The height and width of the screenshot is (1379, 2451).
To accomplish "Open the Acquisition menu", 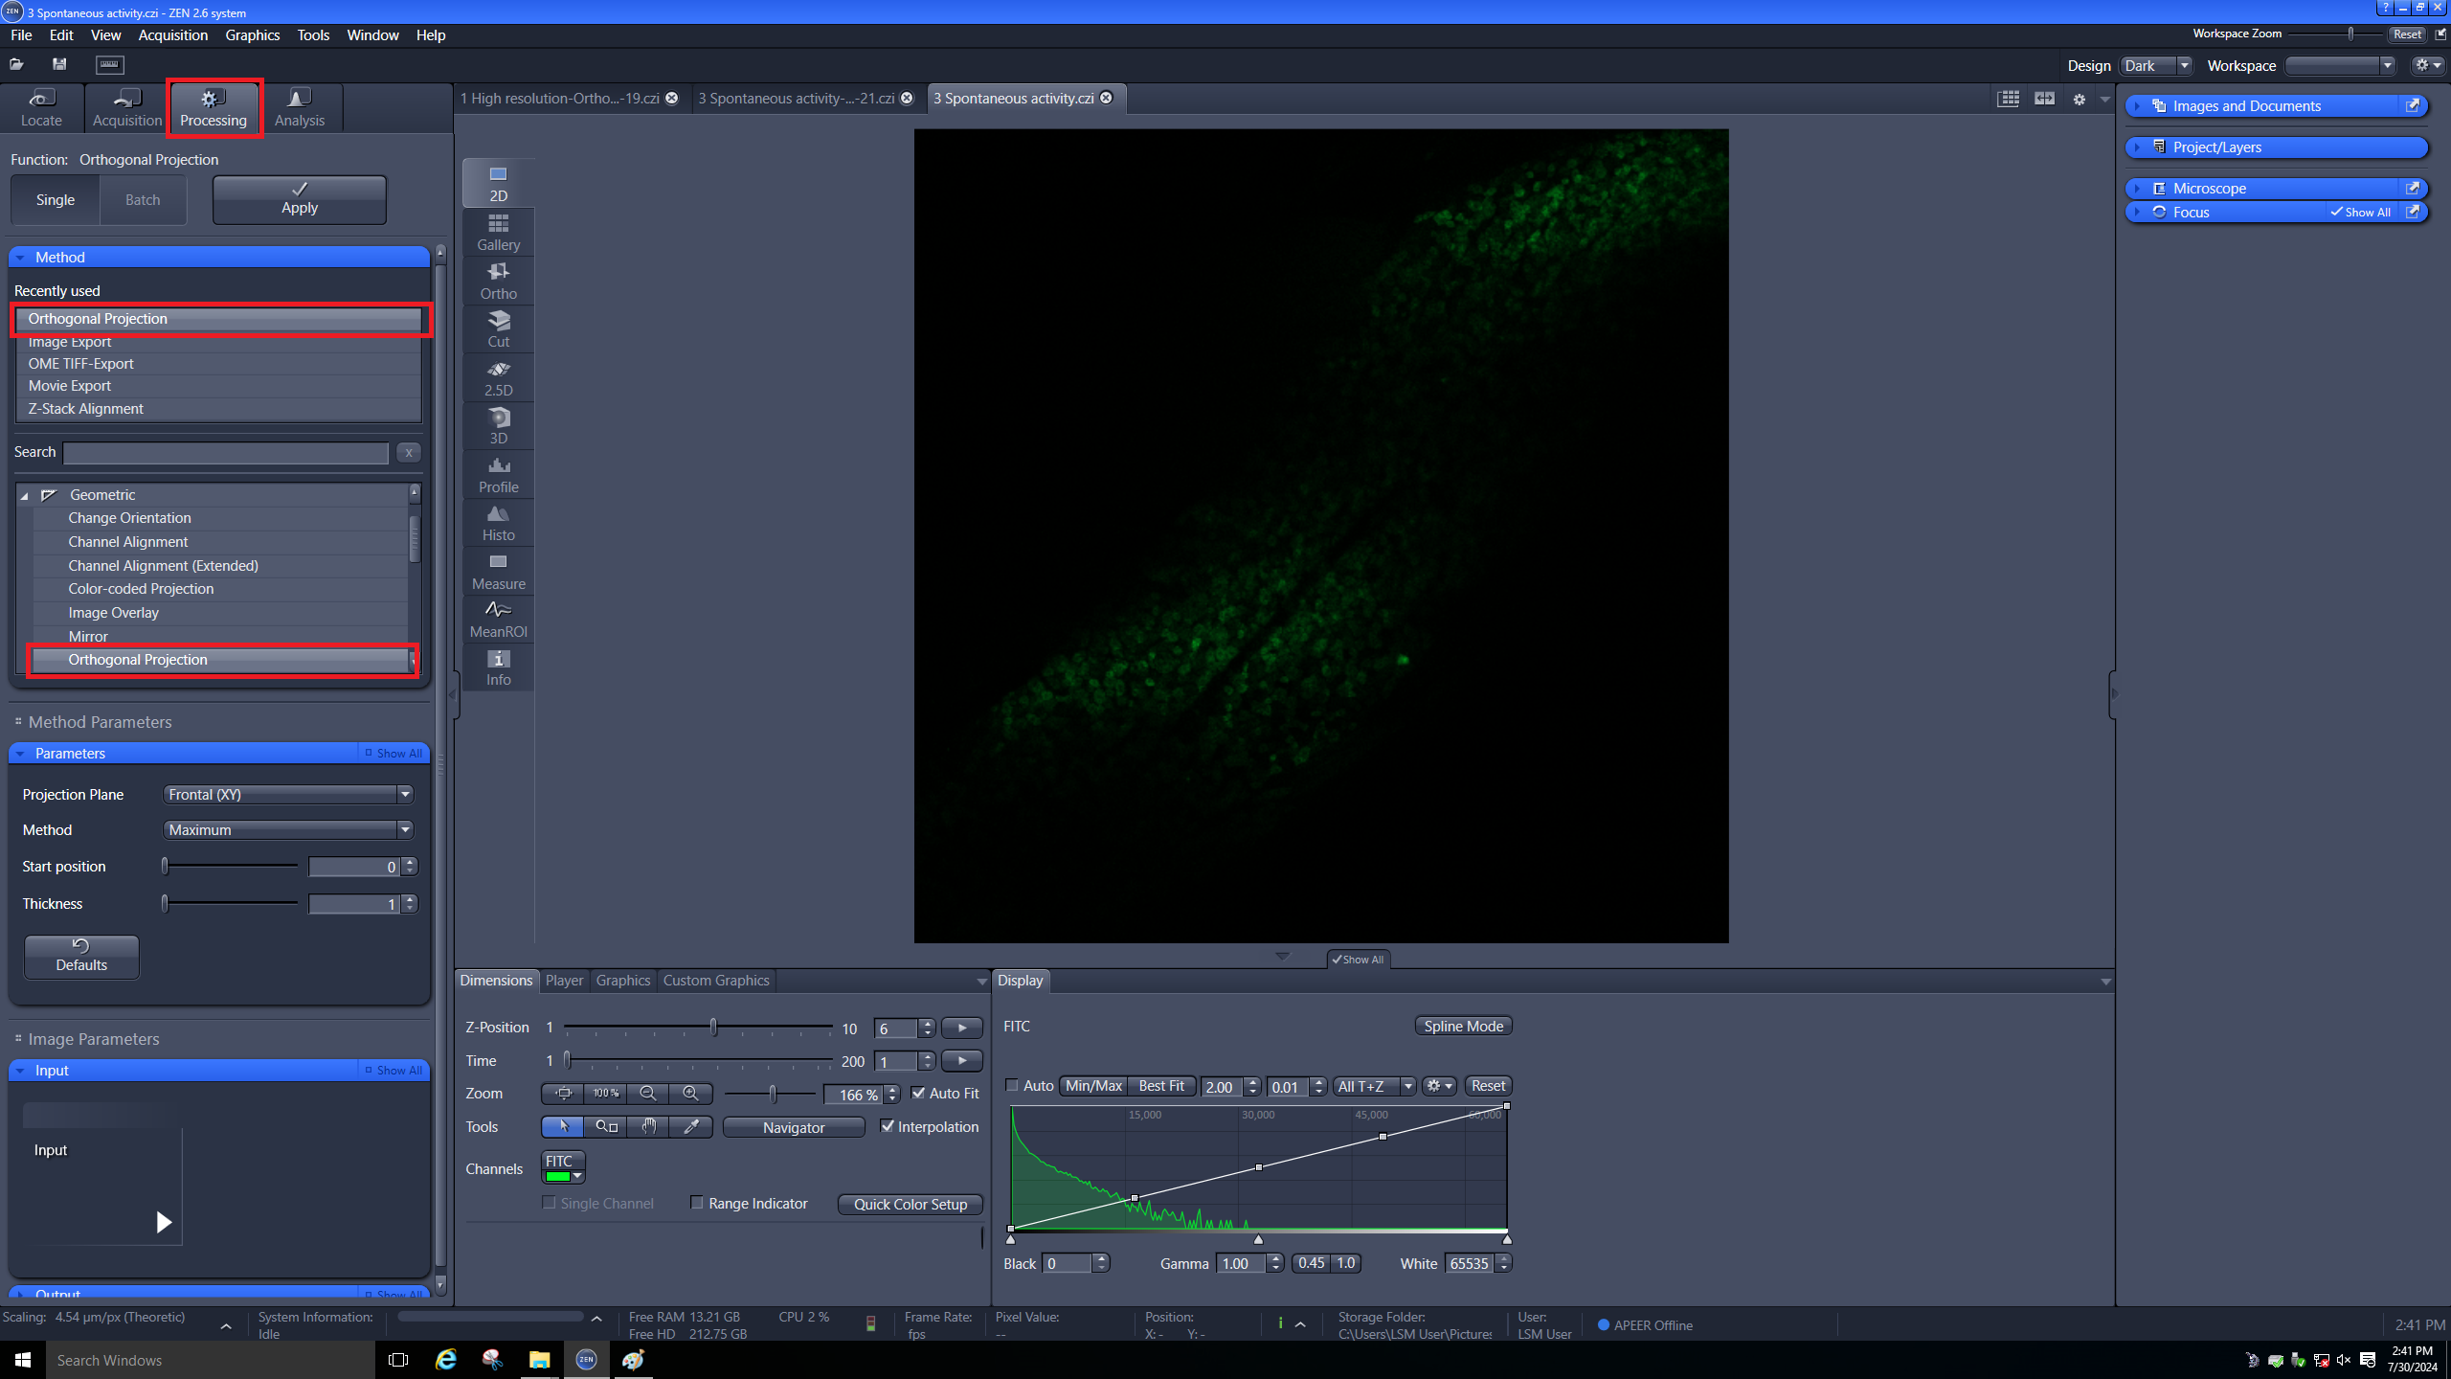I will pos(172,34).
